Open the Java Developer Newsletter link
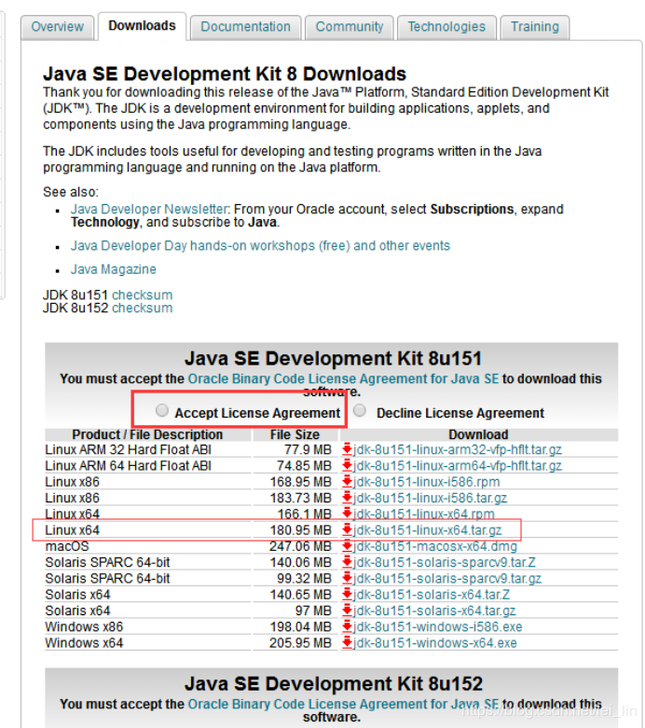 [x=149, y=210]
